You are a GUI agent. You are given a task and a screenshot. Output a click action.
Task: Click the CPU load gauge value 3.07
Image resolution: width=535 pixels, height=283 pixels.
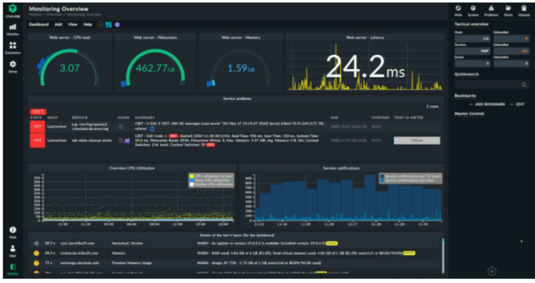[x=69, y=68]
